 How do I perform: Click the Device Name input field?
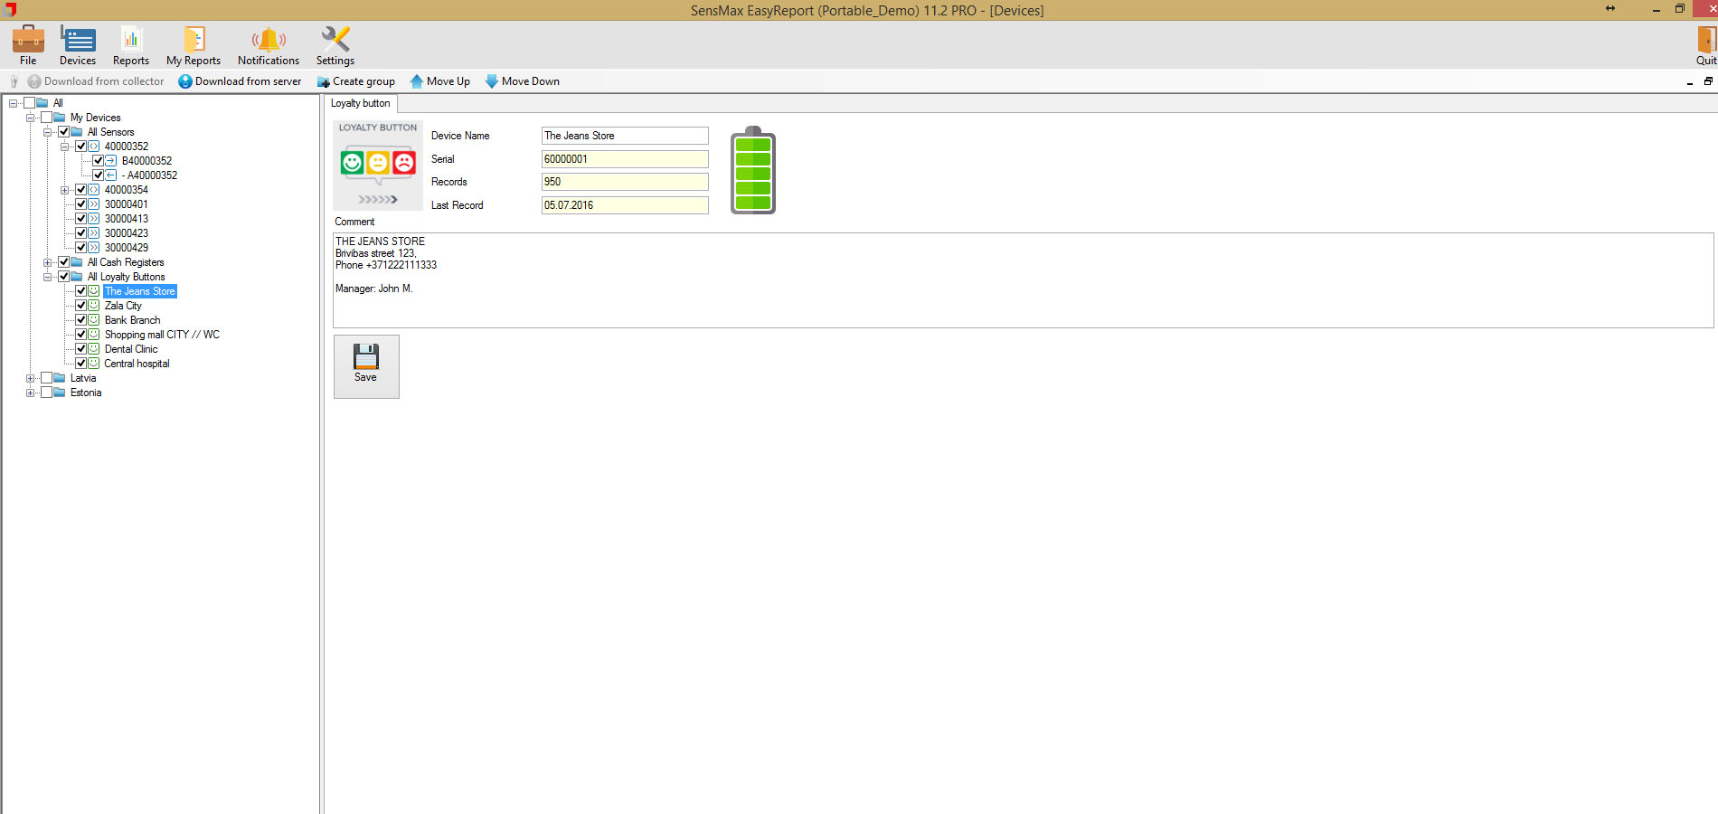[x=624, y=136]
